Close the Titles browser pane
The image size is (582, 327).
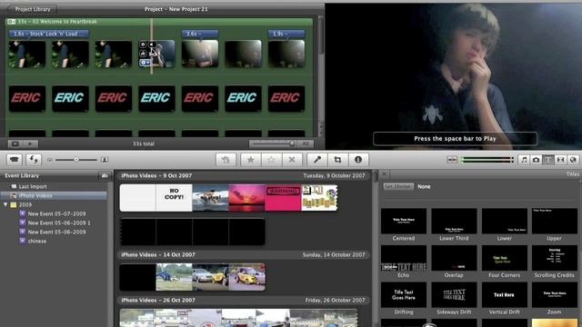(x=384, y=173)
